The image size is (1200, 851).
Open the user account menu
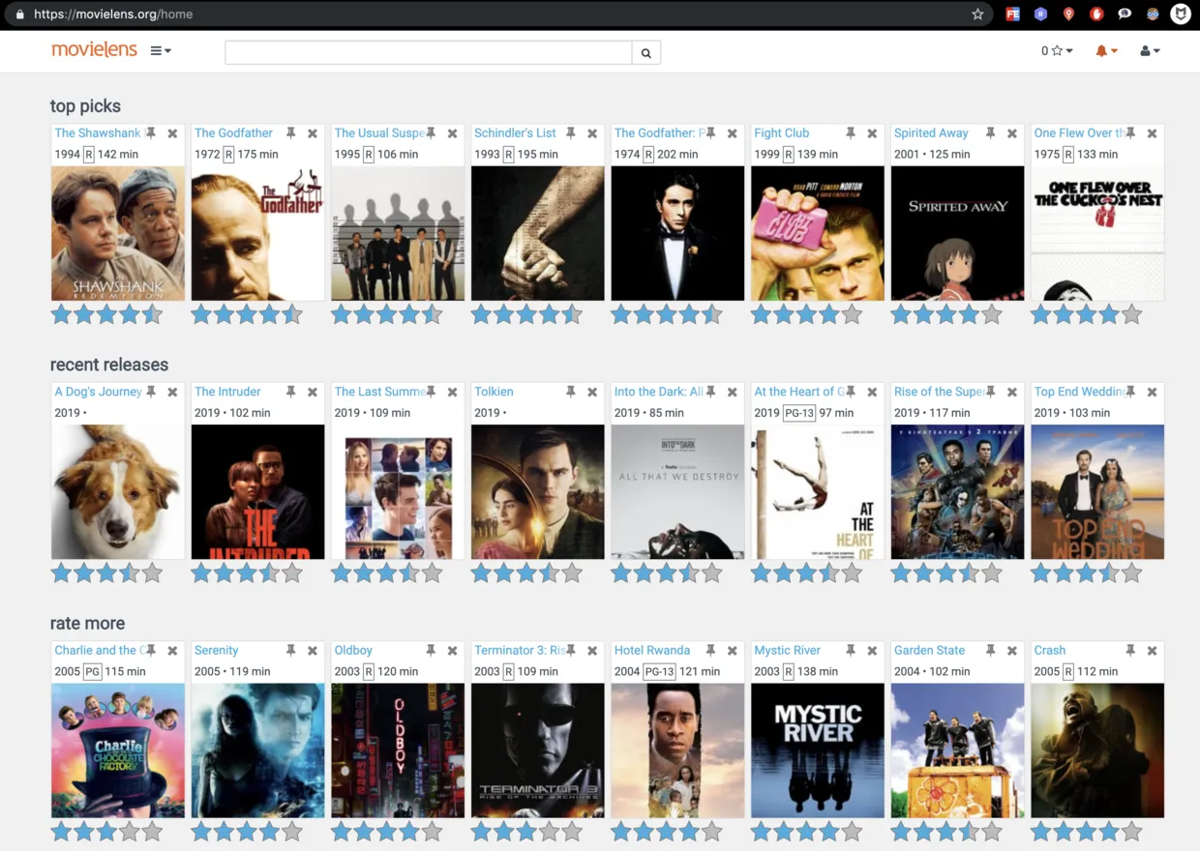pyautogui.click(x=1150, y=50)
